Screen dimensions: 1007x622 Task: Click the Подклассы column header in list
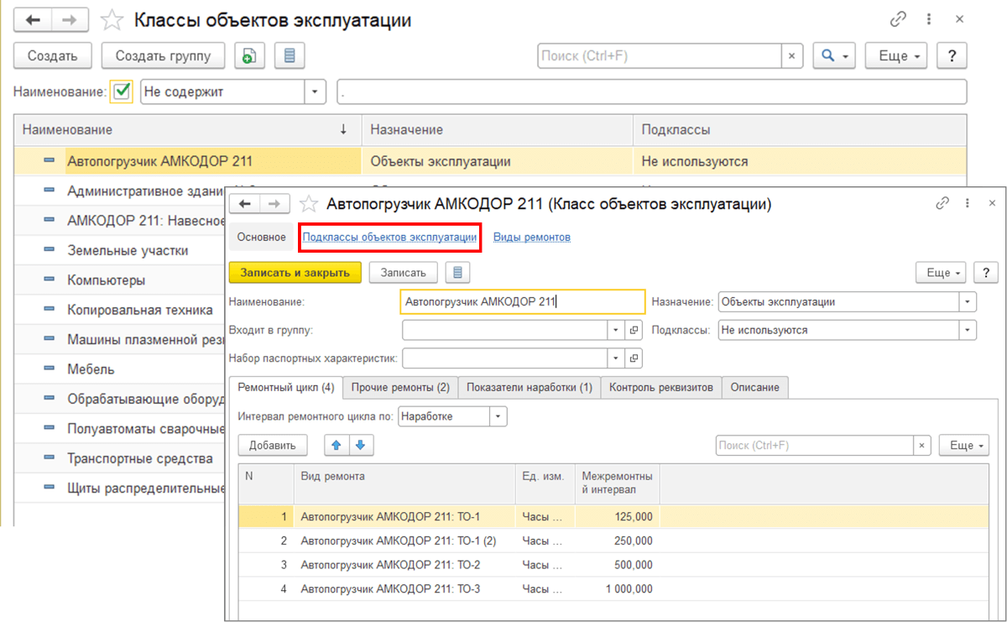coord(799,130)
